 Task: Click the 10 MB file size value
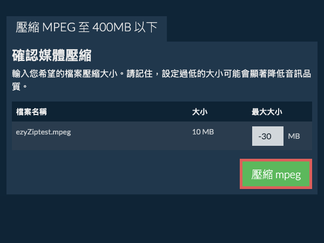pos(202,131)
